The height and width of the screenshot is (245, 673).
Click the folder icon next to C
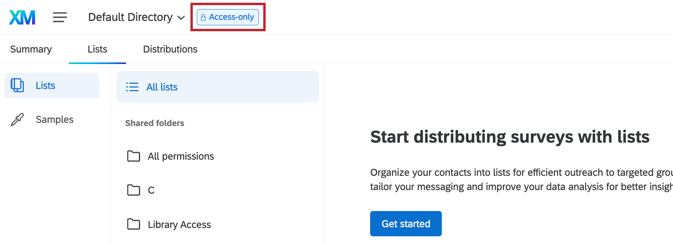pos(133,190)
